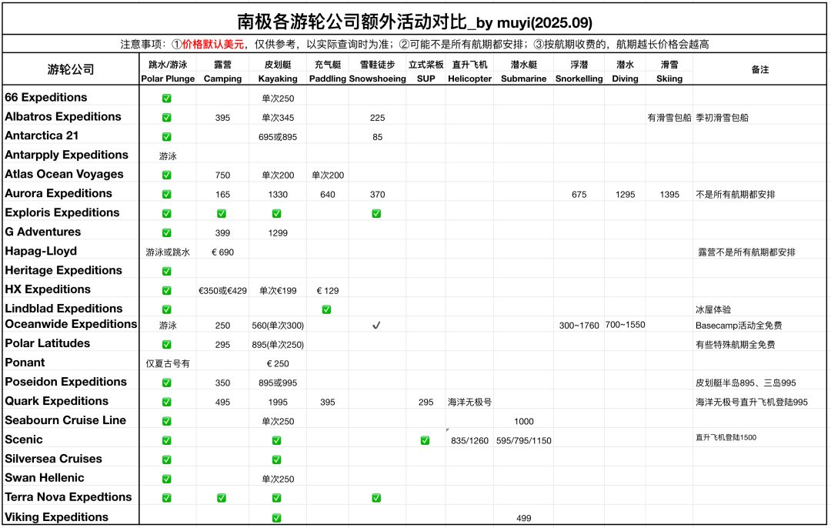
Task: Click the Oceanwide Expeditions cell
Action: [71, 324]
